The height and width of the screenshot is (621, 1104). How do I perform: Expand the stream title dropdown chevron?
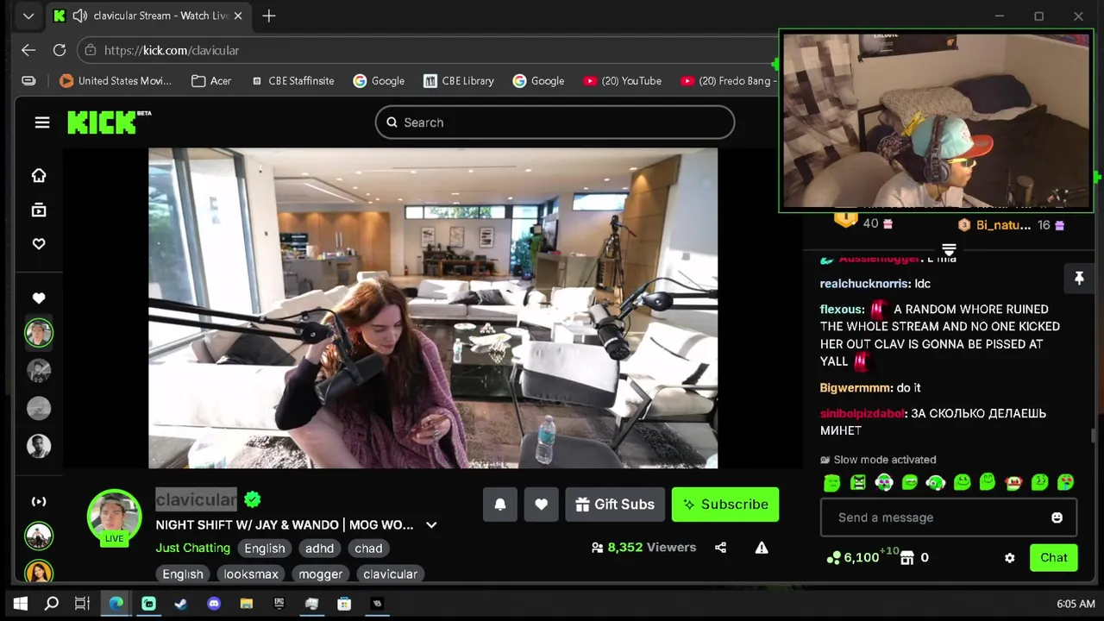[431, 525]
